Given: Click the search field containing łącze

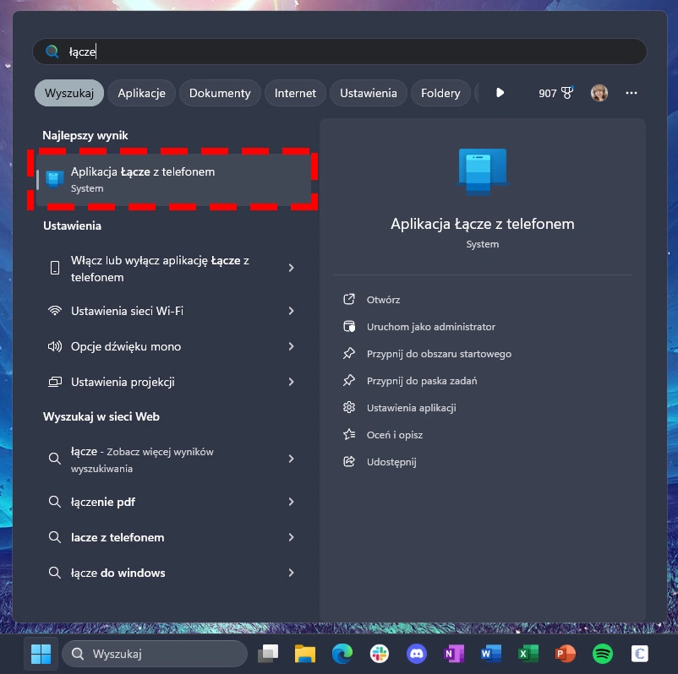Looking at the screenshot, I should pyautogui.click(x=340, y=52).
